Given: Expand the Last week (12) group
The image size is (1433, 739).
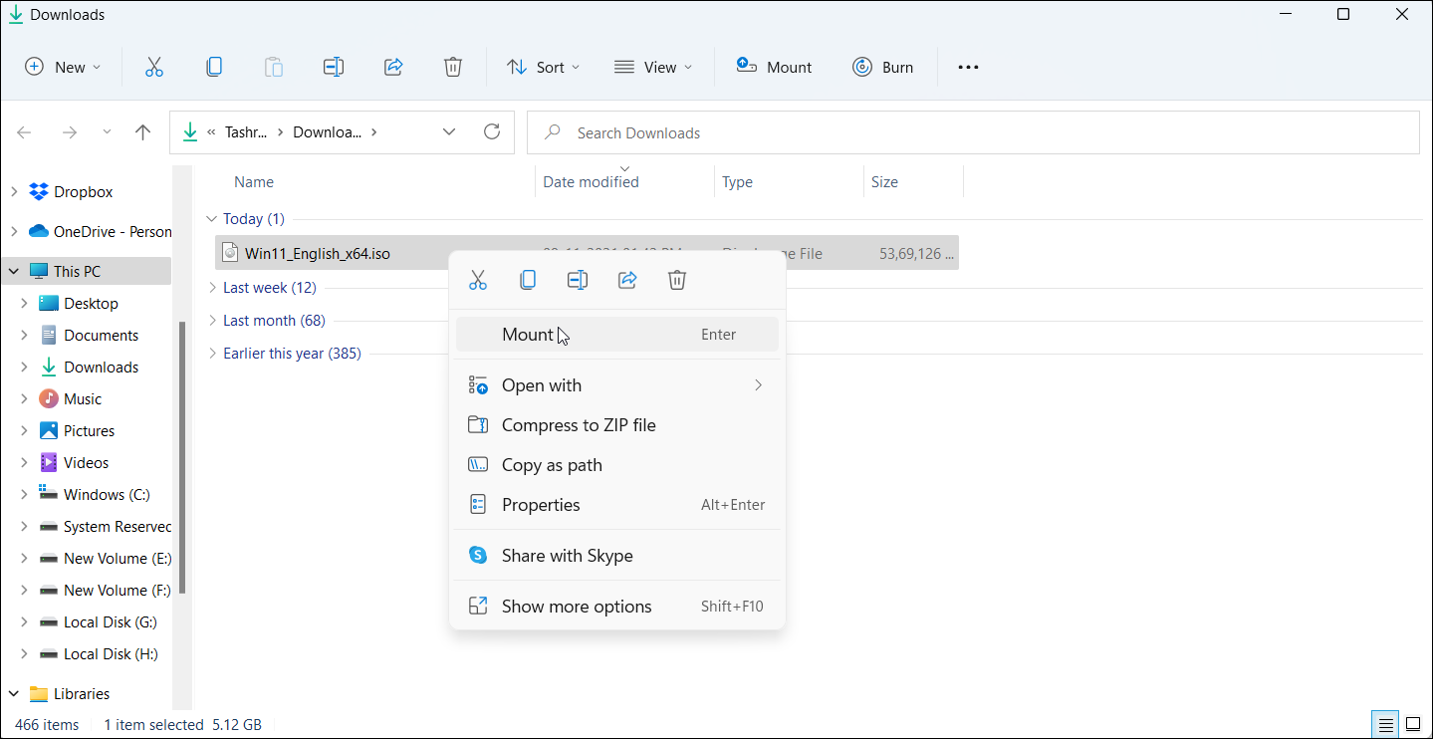Looking at the screenshot, I should coord(211,288).
